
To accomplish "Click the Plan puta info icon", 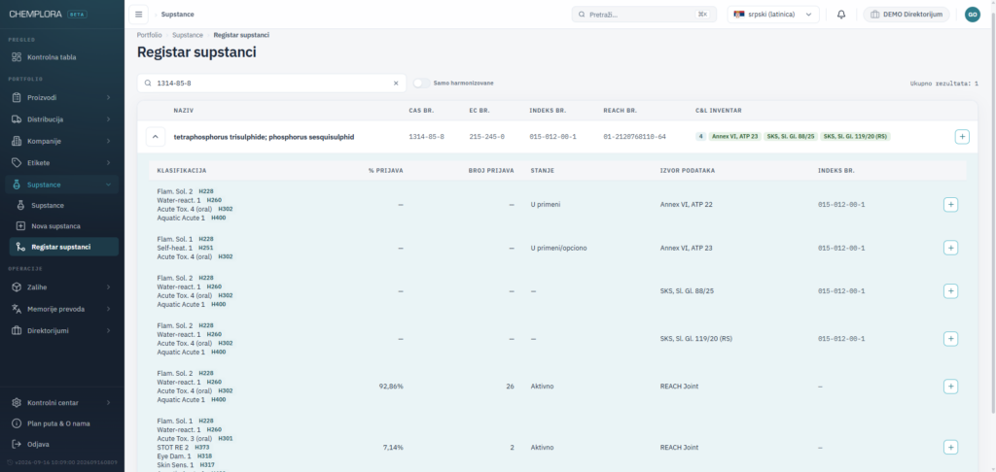I will [x=17, y=423].
